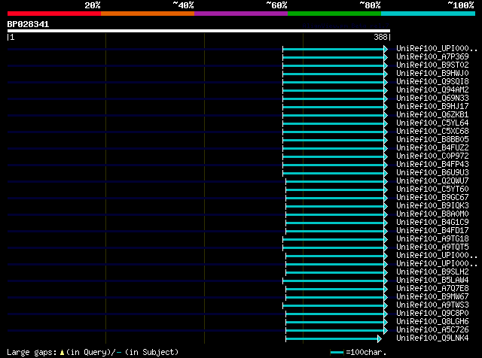Select the UniRef100_A5C726 label
This screenshot has width=482, height=358.
pos(432,330)
